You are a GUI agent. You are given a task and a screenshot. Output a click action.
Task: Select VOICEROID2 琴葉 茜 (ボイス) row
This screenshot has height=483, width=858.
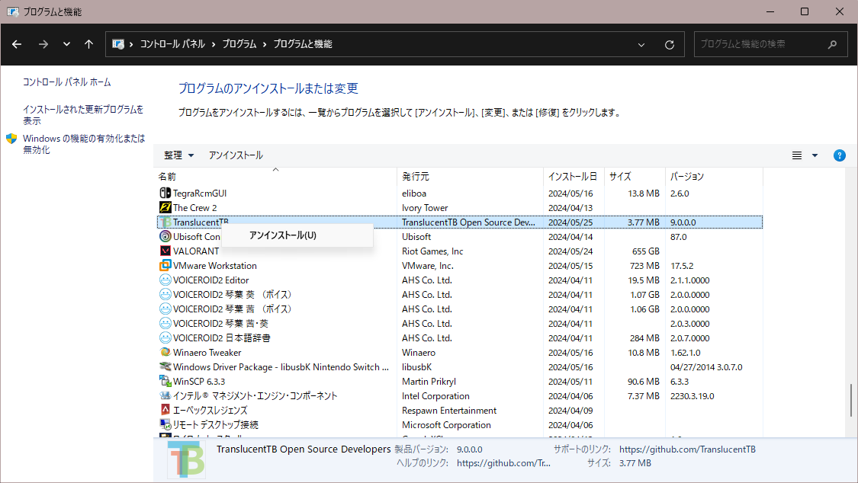(460, 309)
